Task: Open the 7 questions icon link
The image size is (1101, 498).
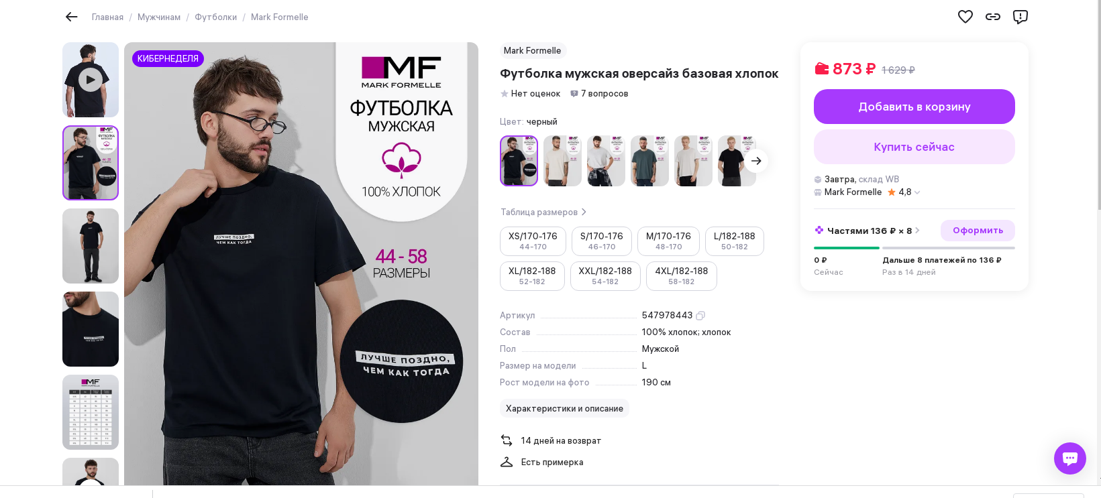Action: [x=598, y=94]
